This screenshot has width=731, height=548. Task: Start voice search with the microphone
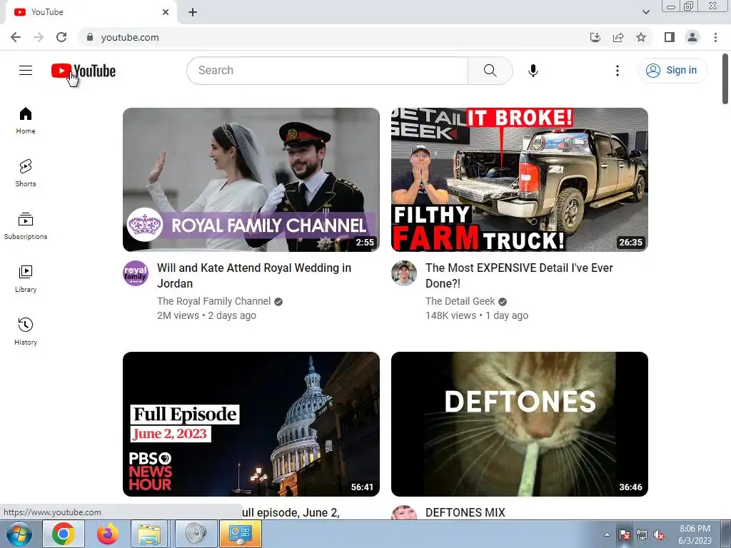tap(533, 71)
